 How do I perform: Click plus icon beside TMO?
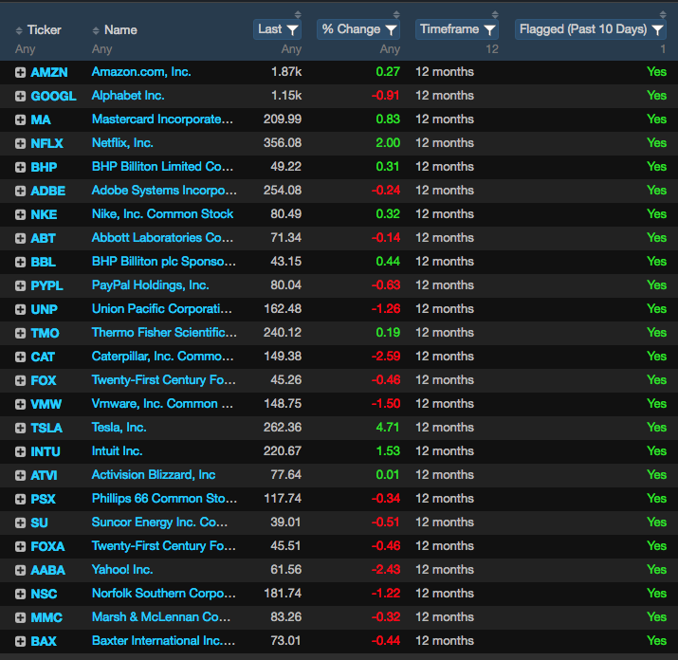coord(20,333)
